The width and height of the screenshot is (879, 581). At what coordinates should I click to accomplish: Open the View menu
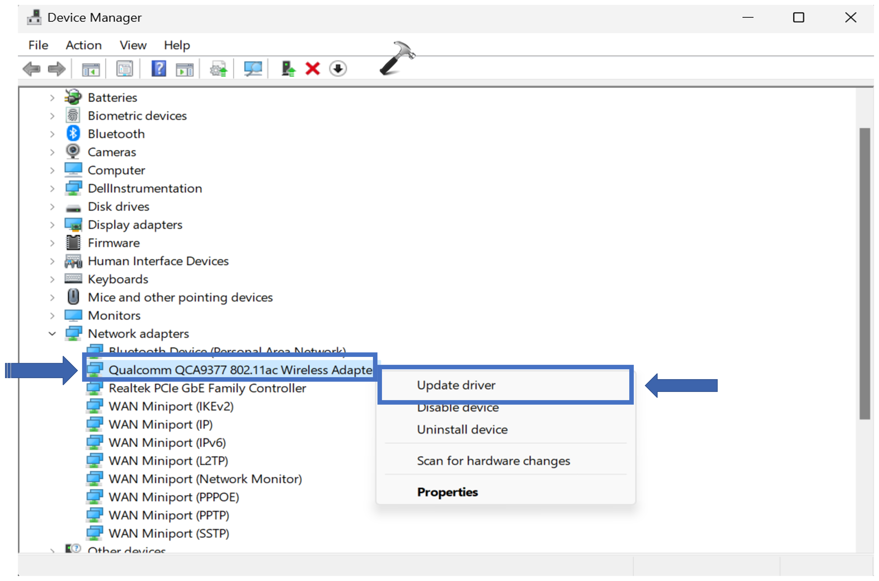point(133,45)
